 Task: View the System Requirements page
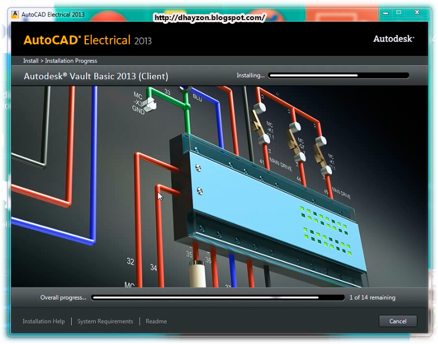point(105,321)
